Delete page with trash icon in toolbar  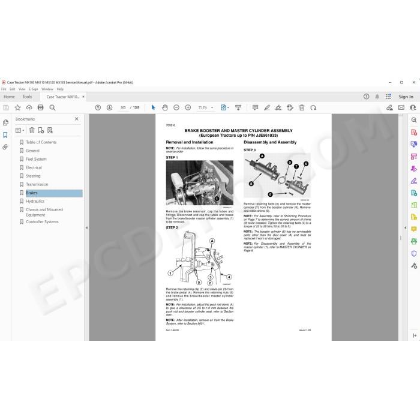tap(302, 107)
